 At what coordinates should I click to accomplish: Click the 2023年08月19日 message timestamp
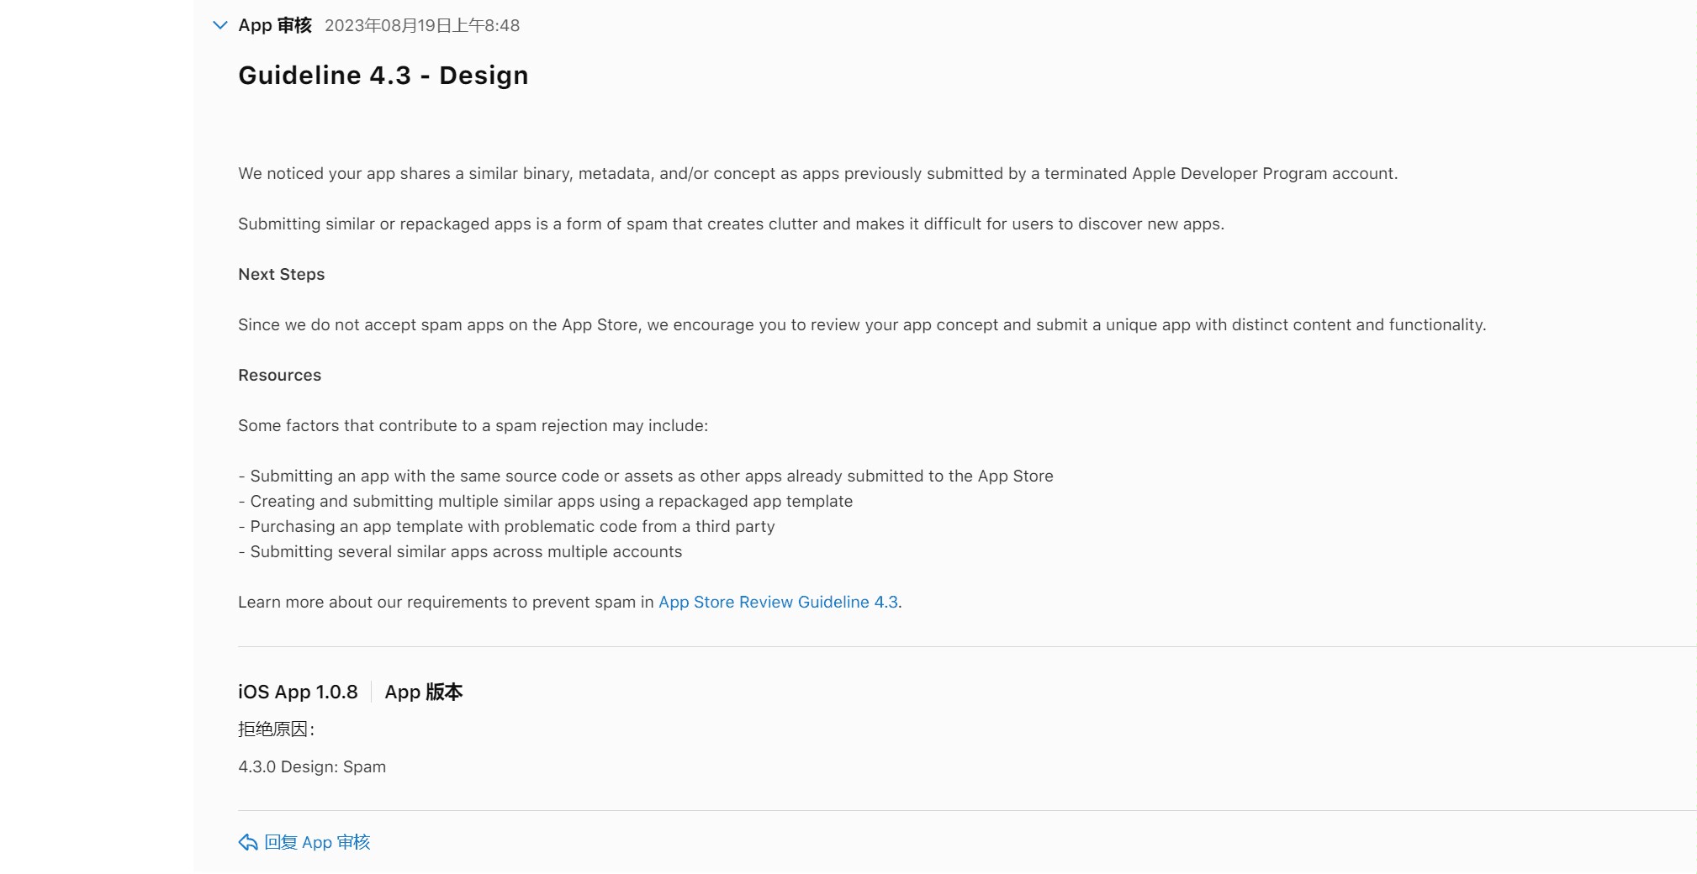(x=422, y=25)
